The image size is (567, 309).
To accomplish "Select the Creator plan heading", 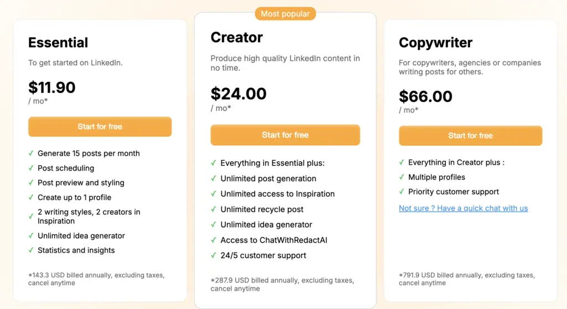I will 236,38.
